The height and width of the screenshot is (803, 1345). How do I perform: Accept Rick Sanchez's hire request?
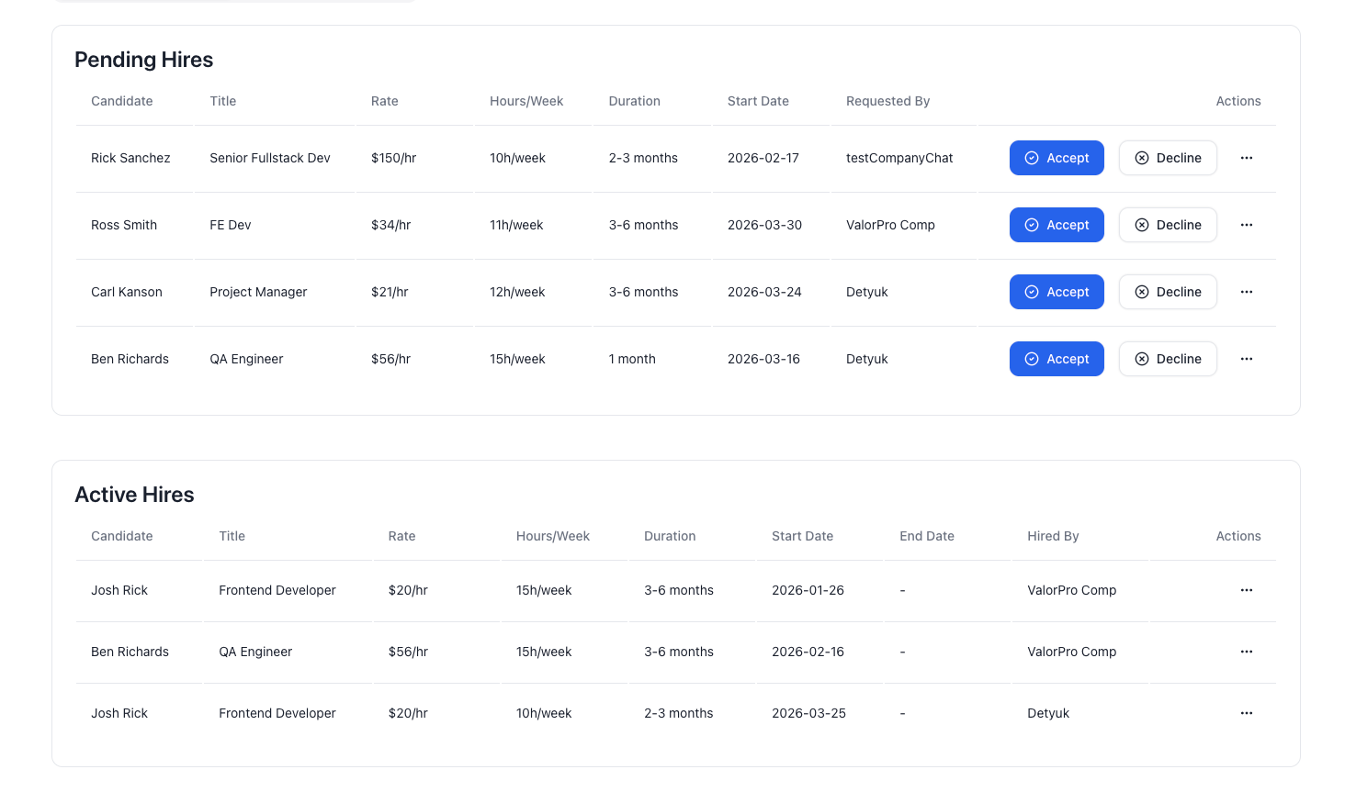click(1057, 158)
